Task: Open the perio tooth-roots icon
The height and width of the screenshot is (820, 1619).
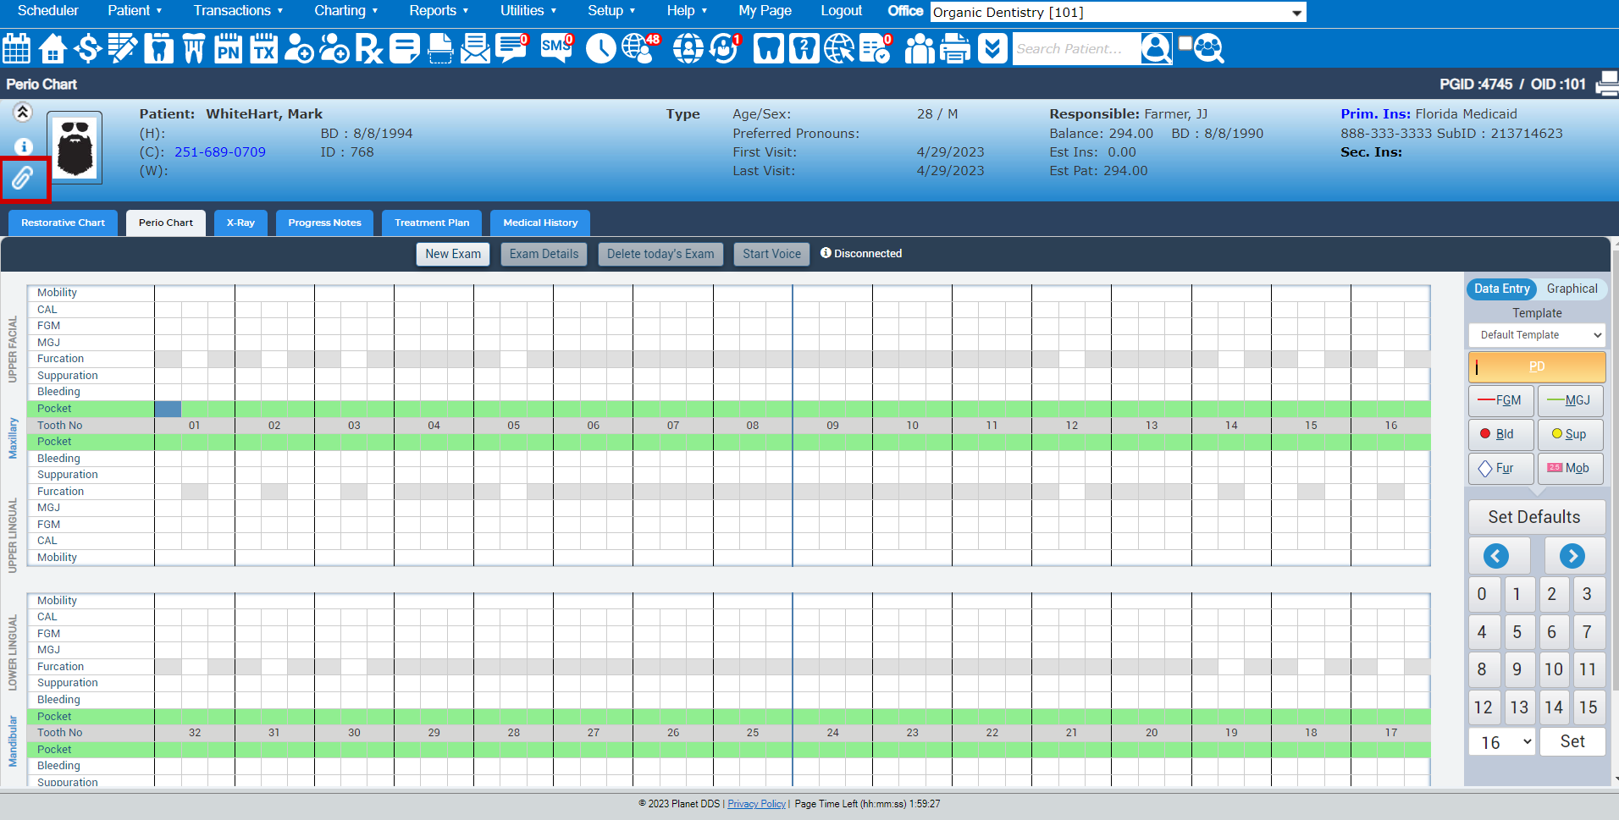Action: click(x=194, y=48)
